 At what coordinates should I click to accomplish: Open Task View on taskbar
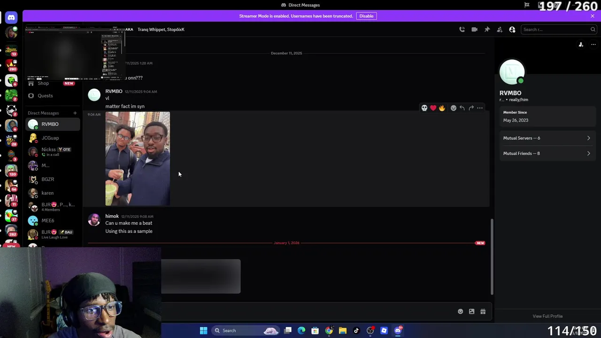[x=288, y=330]
